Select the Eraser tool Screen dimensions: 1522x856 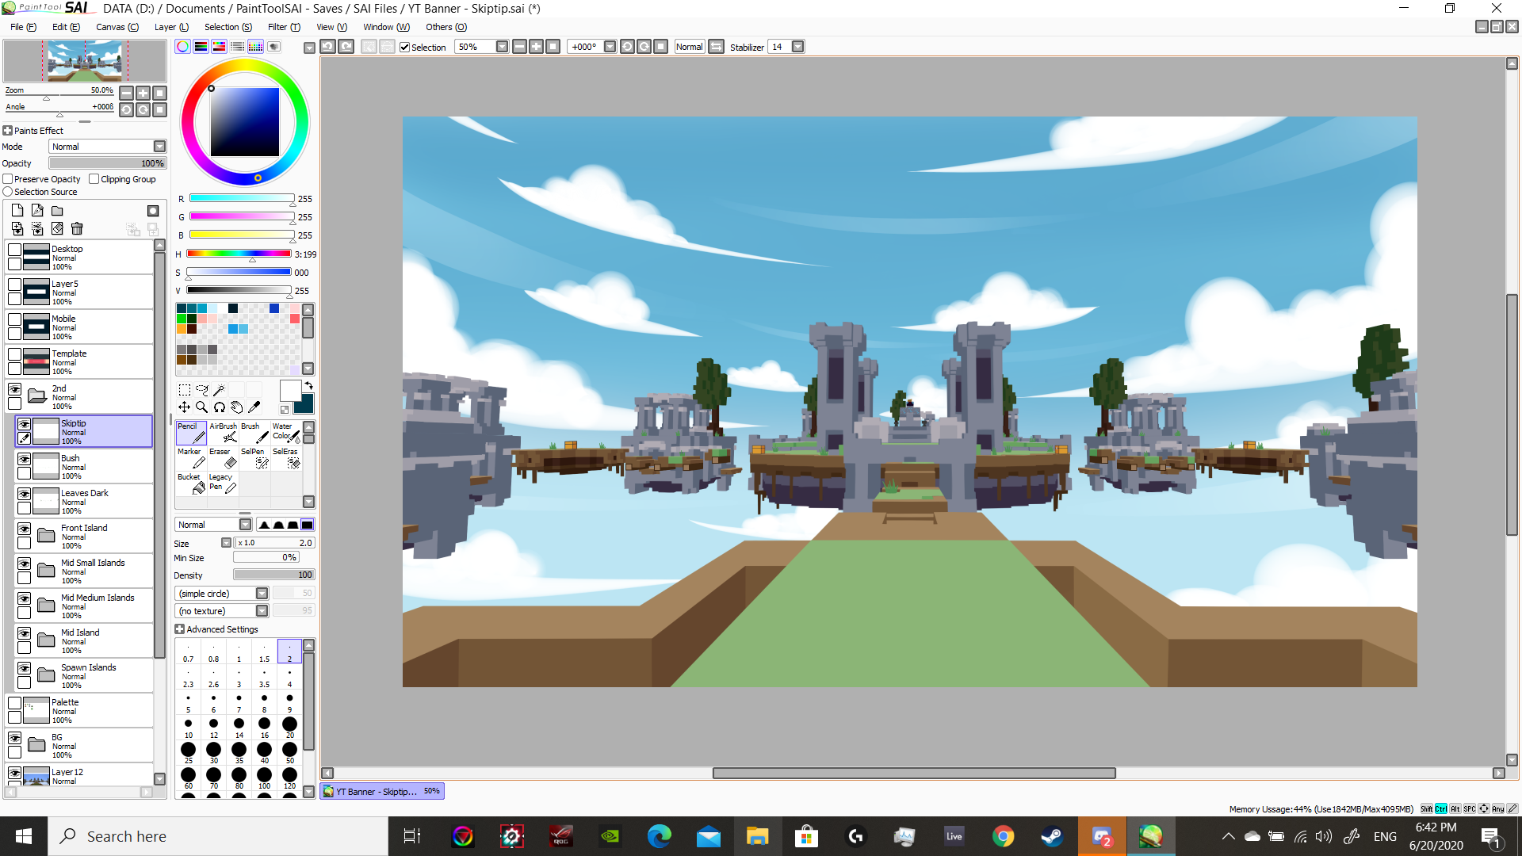(223, 458)
